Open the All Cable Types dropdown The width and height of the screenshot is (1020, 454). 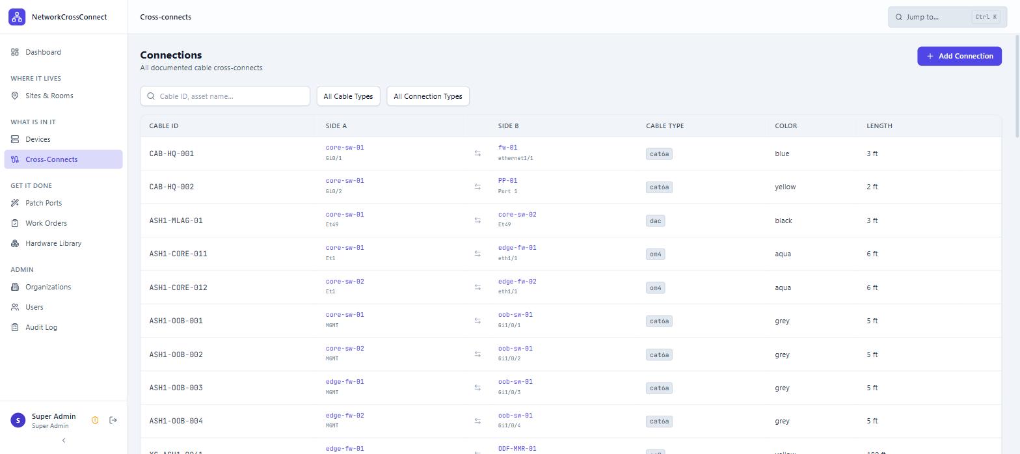coord(348,96)
